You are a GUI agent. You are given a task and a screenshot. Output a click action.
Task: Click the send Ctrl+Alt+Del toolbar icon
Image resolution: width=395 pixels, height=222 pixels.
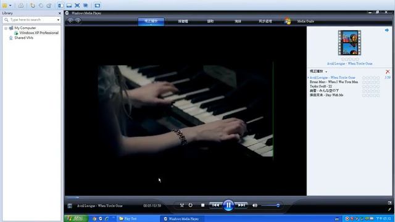(x=21, y=6)
